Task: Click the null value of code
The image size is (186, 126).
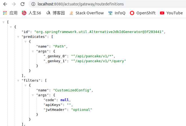Action: coord(65,100)
